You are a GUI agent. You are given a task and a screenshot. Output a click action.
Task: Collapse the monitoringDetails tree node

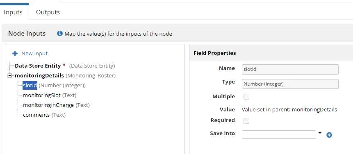pos(10,76)
